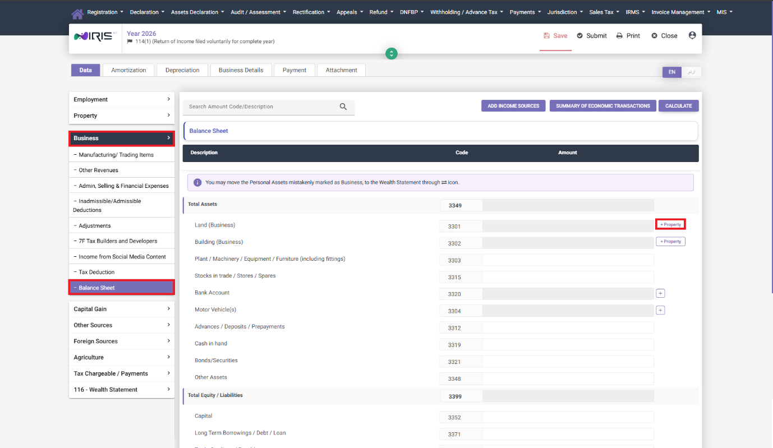Switch to the Amortization tab
Screen dimensions: 773x448
click(x=128, y=70)
